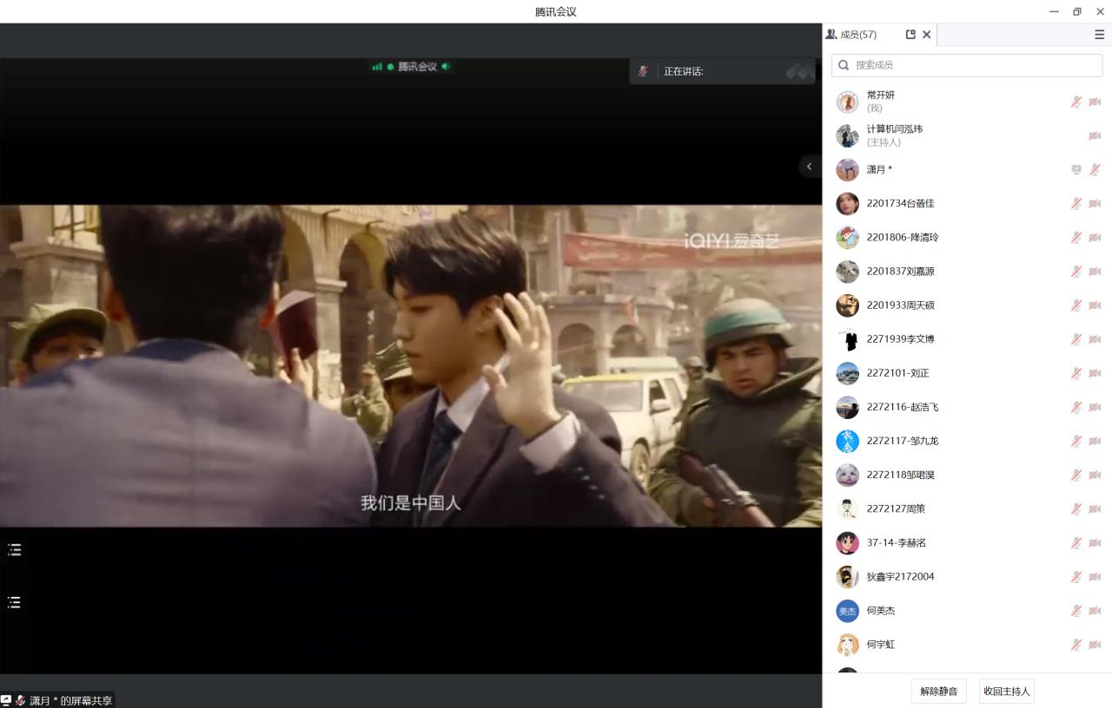Open the lower list icon at the left edge

coord(14,602)
